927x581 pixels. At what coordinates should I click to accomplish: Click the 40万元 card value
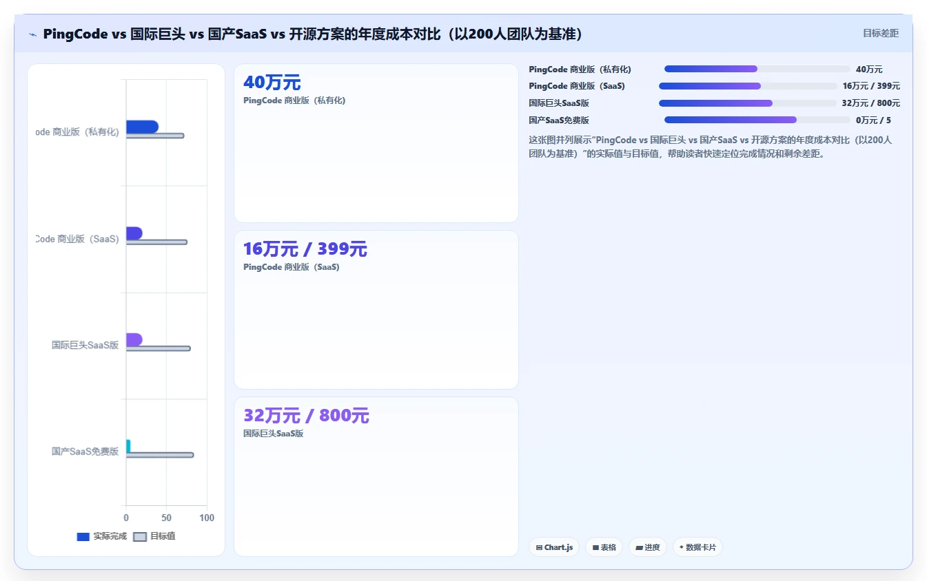pos(272,83)
